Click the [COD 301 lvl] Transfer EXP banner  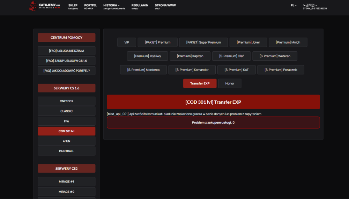[213, 102]
